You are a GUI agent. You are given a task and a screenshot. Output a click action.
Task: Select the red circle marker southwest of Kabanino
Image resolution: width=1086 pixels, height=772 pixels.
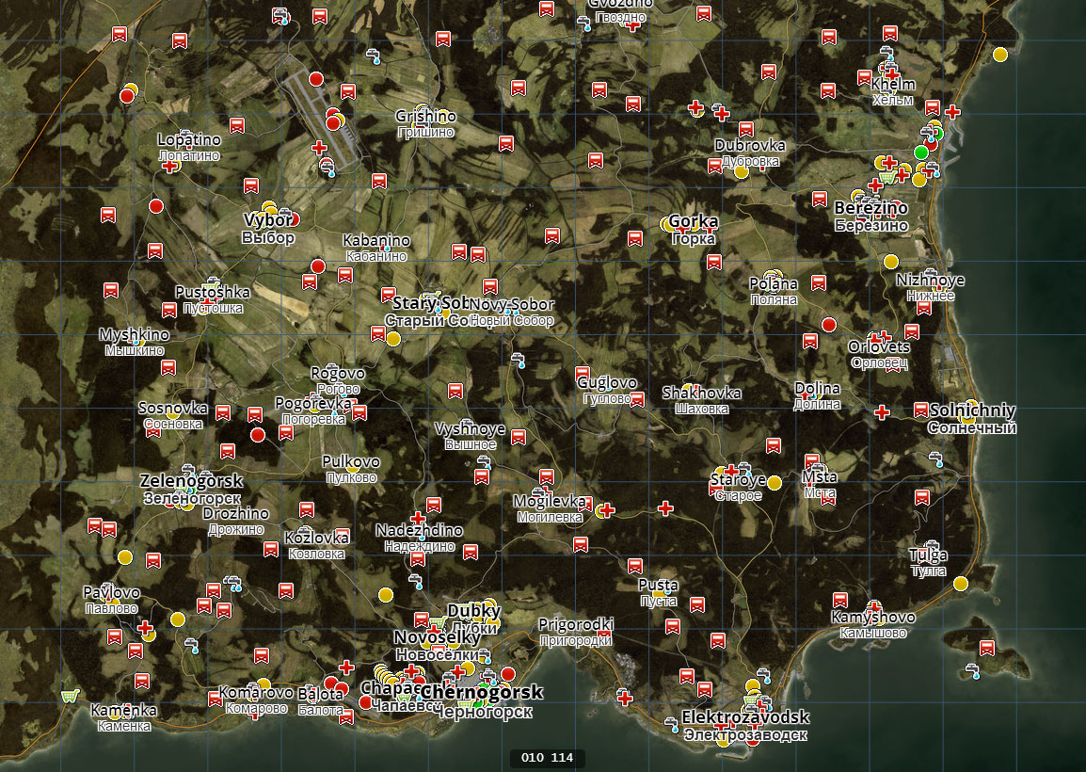coord(318,266)
